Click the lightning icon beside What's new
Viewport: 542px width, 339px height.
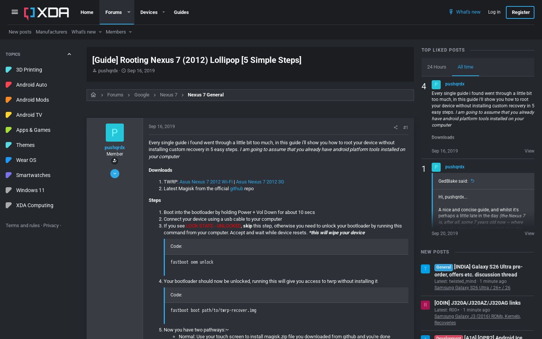451,12
